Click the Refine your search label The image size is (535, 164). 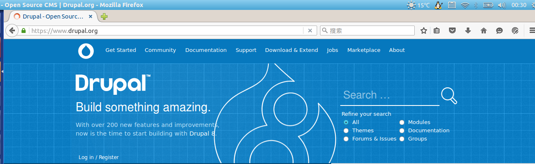coord(366,114)
